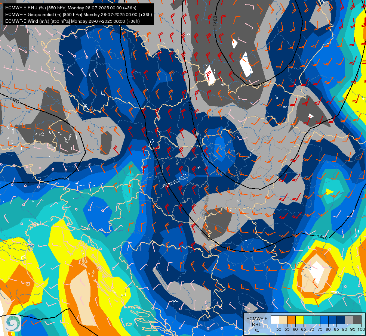Click the 'ECMWF-E Geopotential (m)' title line

click(79, 15)
